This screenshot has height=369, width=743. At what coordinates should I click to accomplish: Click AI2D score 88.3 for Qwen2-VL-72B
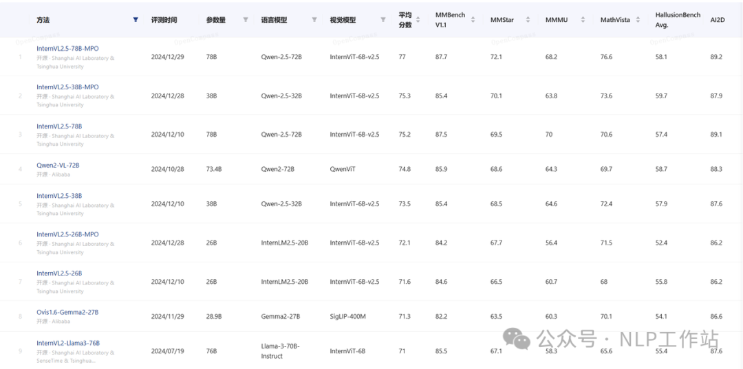click(716, 169)
